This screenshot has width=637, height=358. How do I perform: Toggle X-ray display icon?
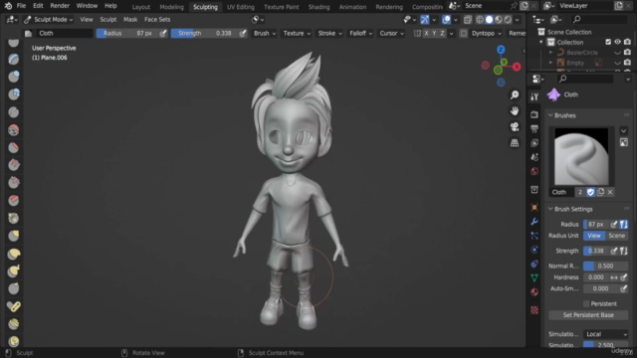[x=468, y=20]
